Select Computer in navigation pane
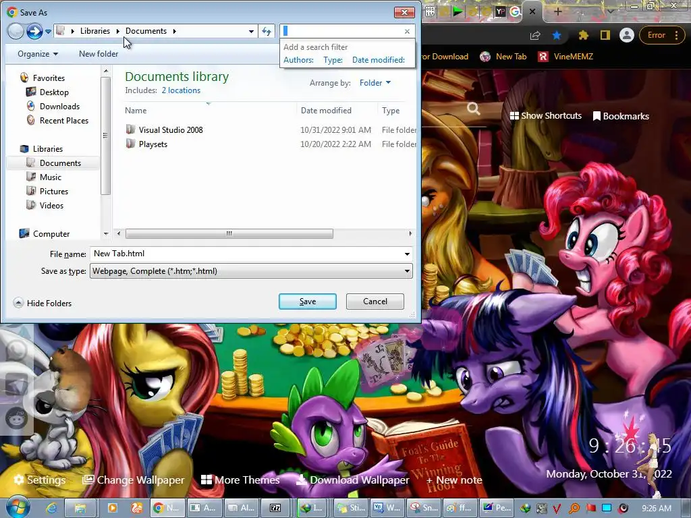This screenshot has height=518, width=691. [51, 234]
